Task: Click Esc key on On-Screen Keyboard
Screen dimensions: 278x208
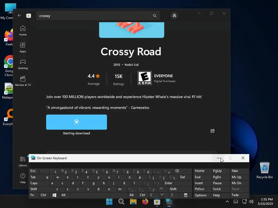Action: tap(34, 171)
